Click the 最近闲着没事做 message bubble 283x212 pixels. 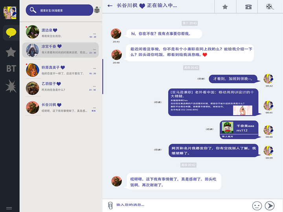tap(190, 53)
